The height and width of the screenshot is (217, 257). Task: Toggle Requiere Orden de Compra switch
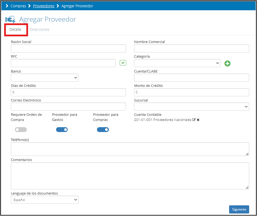(x=21, y=130)
